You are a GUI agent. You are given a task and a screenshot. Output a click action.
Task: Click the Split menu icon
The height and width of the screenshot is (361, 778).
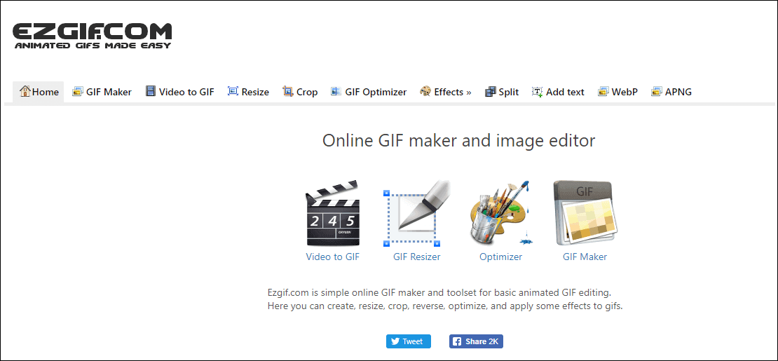pyautogui.click(x=490, y=91)
